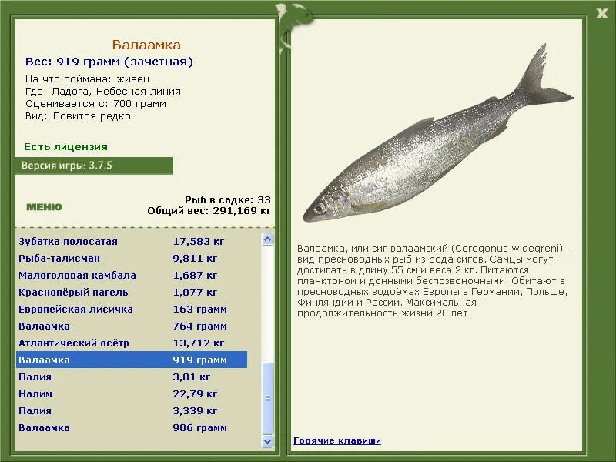Close the fish info window with X
The image size is (616, 462).
pos(601,14)
